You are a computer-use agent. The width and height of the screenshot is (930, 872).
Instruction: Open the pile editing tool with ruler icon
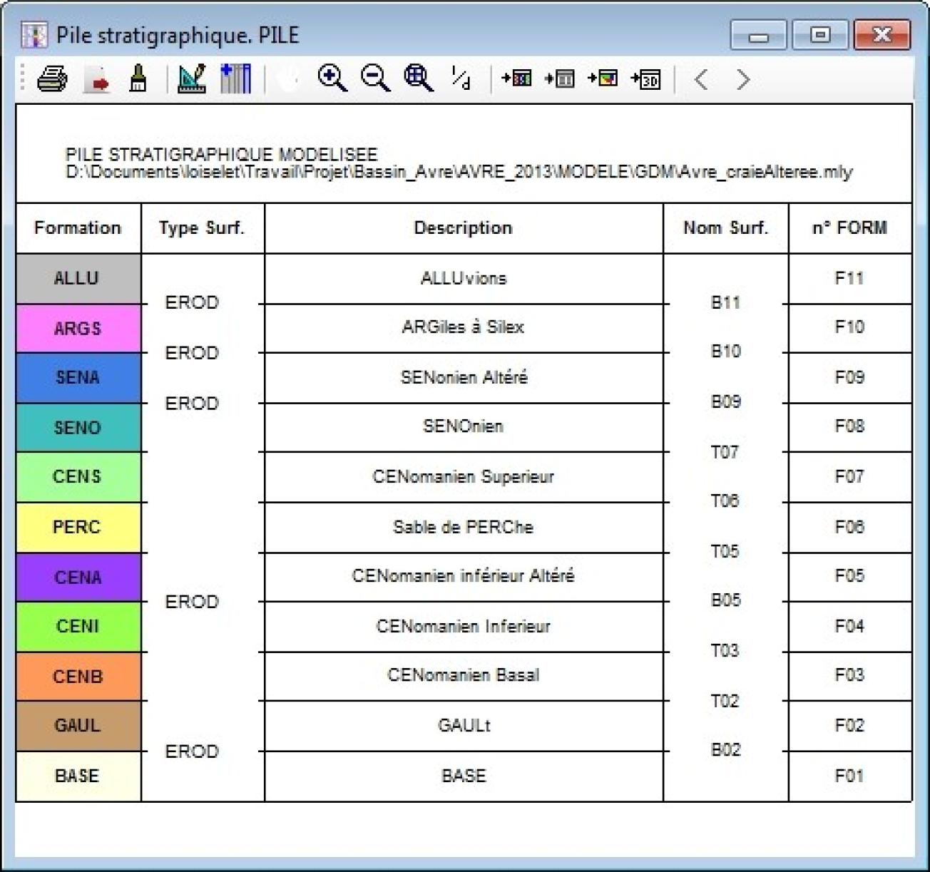[191, 79]
